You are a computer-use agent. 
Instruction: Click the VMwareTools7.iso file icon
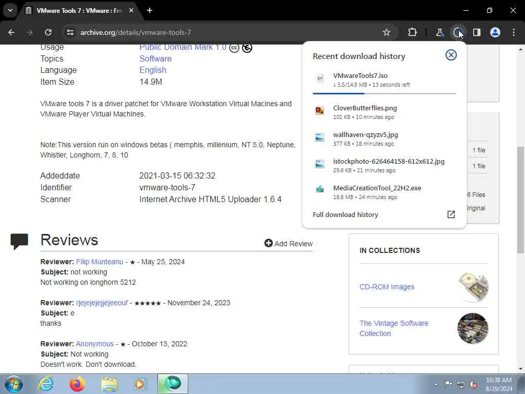point(320,78)
